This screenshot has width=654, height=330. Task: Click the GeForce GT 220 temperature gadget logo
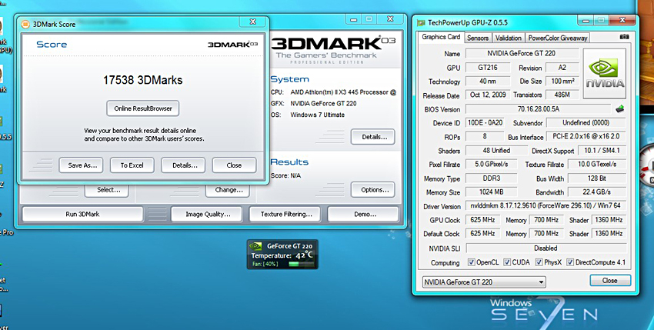click(255, 246)
